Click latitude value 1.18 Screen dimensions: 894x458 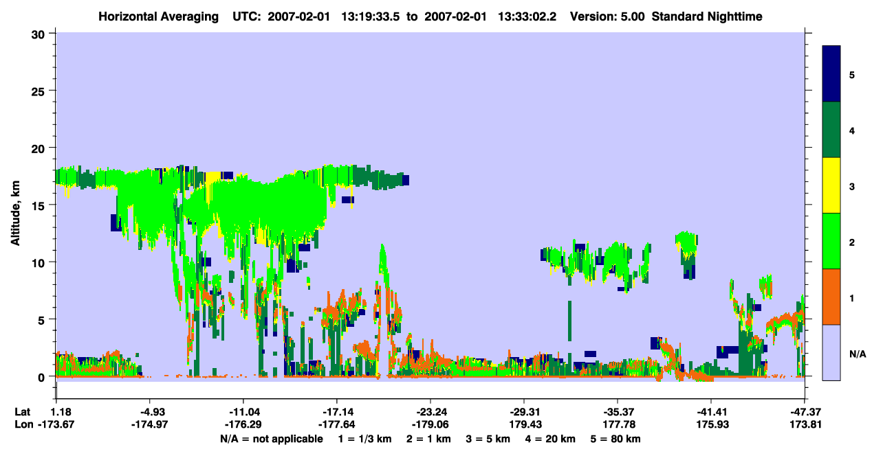(61, 412)
